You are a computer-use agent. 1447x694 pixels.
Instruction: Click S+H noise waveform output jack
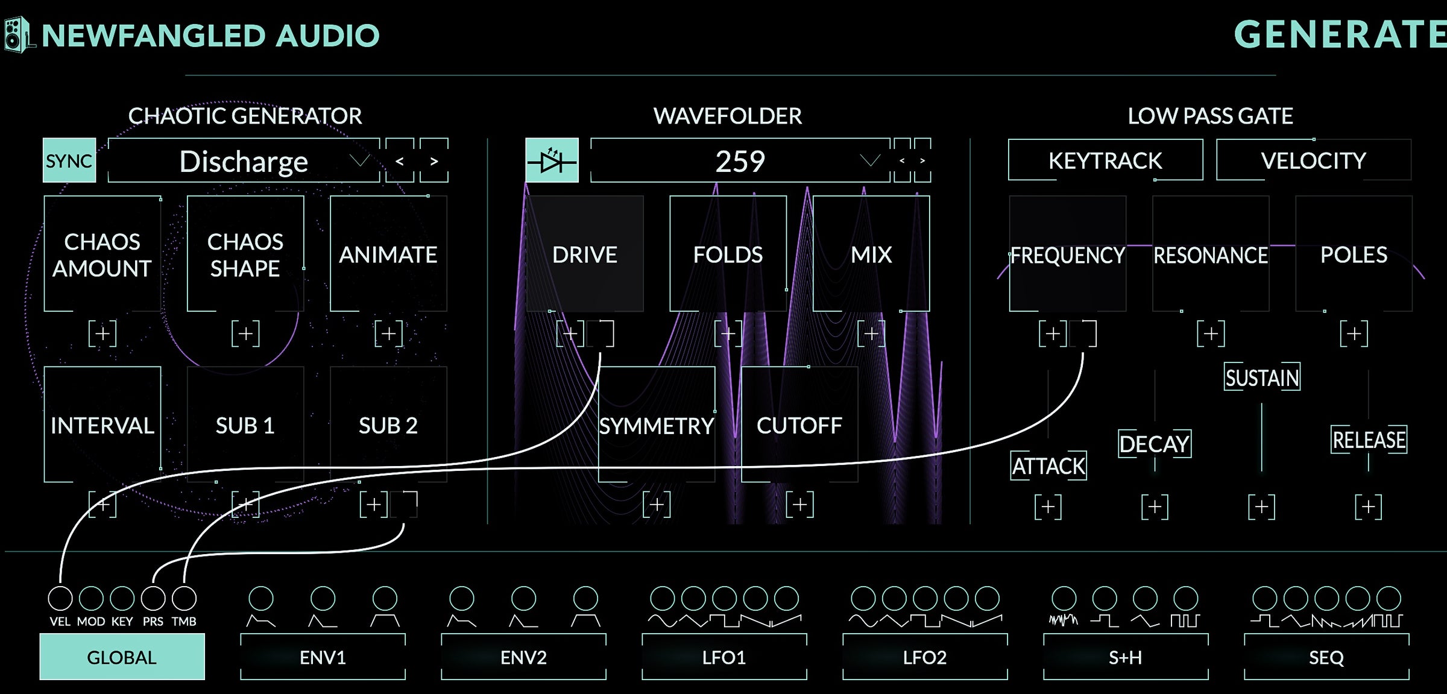click(x=1064, y=598)
